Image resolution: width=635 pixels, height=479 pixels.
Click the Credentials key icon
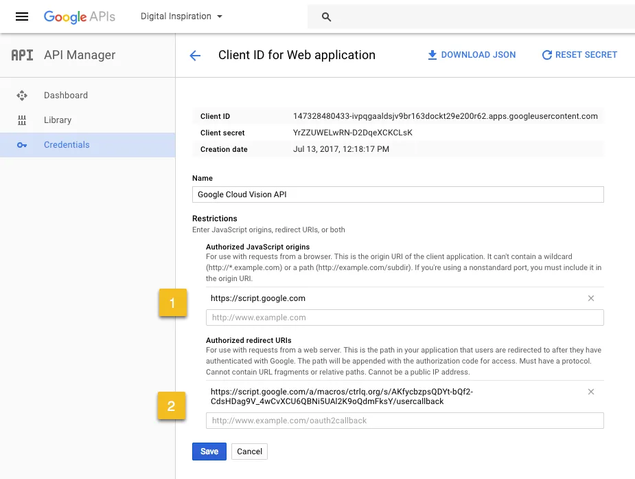point(23,144)
